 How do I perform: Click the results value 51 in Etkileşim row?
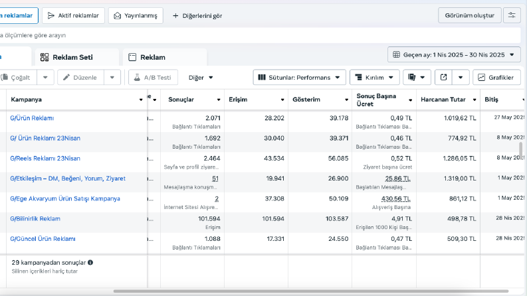215,179
